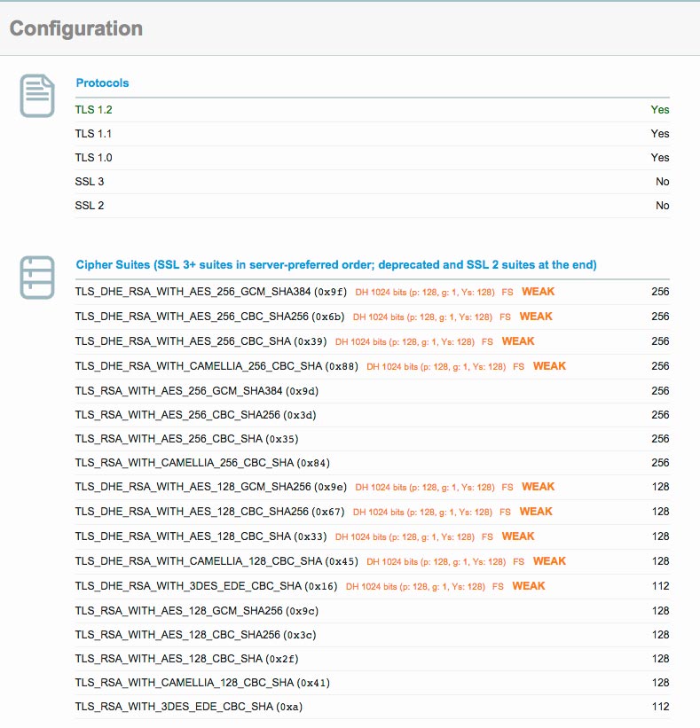Screen dimensions: 700x728
Task: Select TLS_RSA_WITH_AES_128_GCM_SHA256 (0x9c) suite
Action: click(372, 611)
